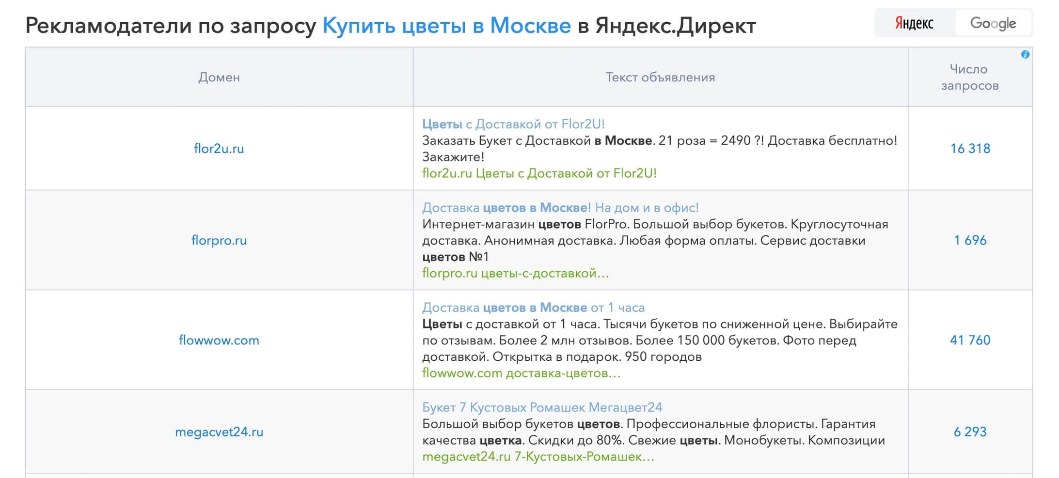Open ad title Букет 7 Кустовых Ромашек Мегацвет24

click(542, 407)
